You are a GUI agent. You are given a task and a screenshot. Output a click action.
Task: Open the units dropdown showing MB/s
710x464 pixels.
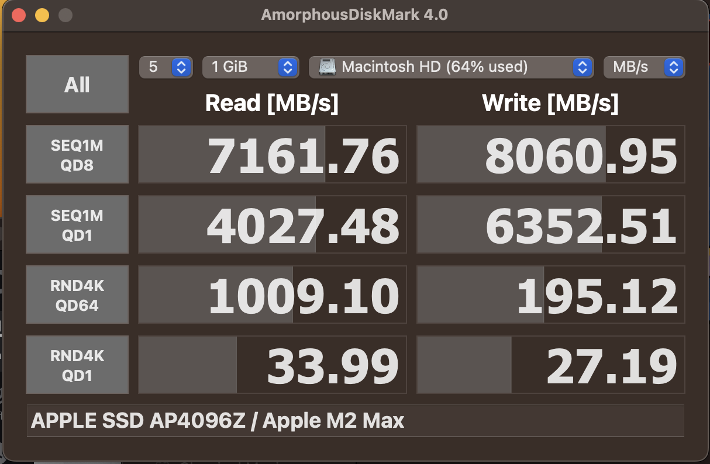(x=644, y=67)
